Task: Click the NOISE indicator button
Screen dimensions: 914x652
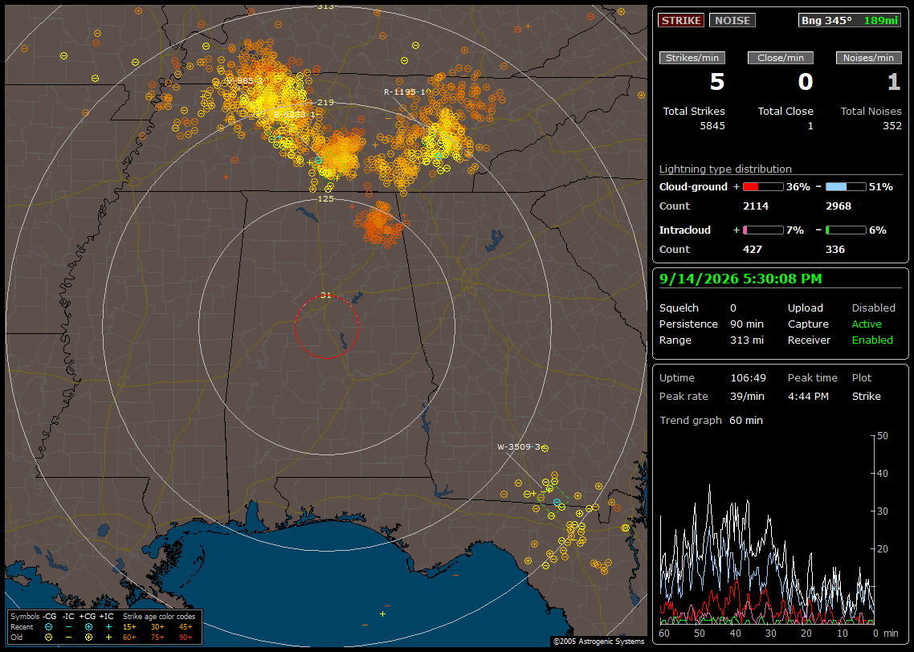Action: (x=732, y=20)
